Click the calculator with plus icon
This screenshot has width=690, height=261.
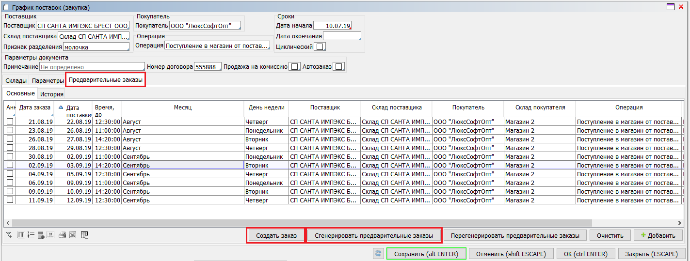[41, 235]
